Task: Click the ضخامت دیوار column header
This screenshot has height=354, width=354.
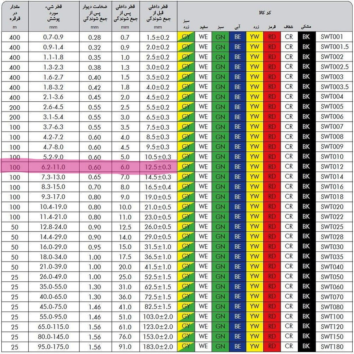Action: [x=93, y=13]
